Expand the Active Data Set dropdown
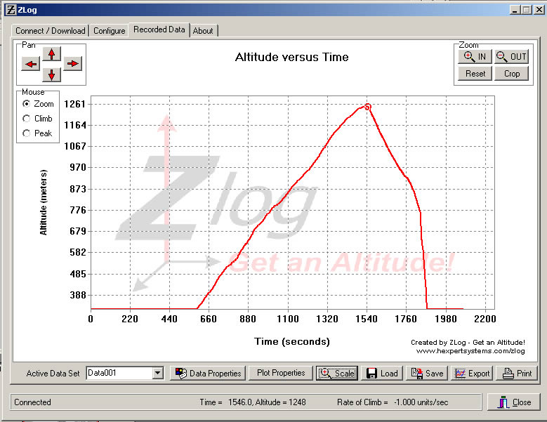The width and height of the screenshot is (547, 422). 158,374
